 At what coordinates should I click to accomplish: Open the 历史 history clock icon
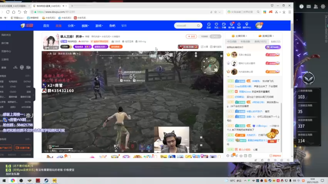click(x=209, y=25)
